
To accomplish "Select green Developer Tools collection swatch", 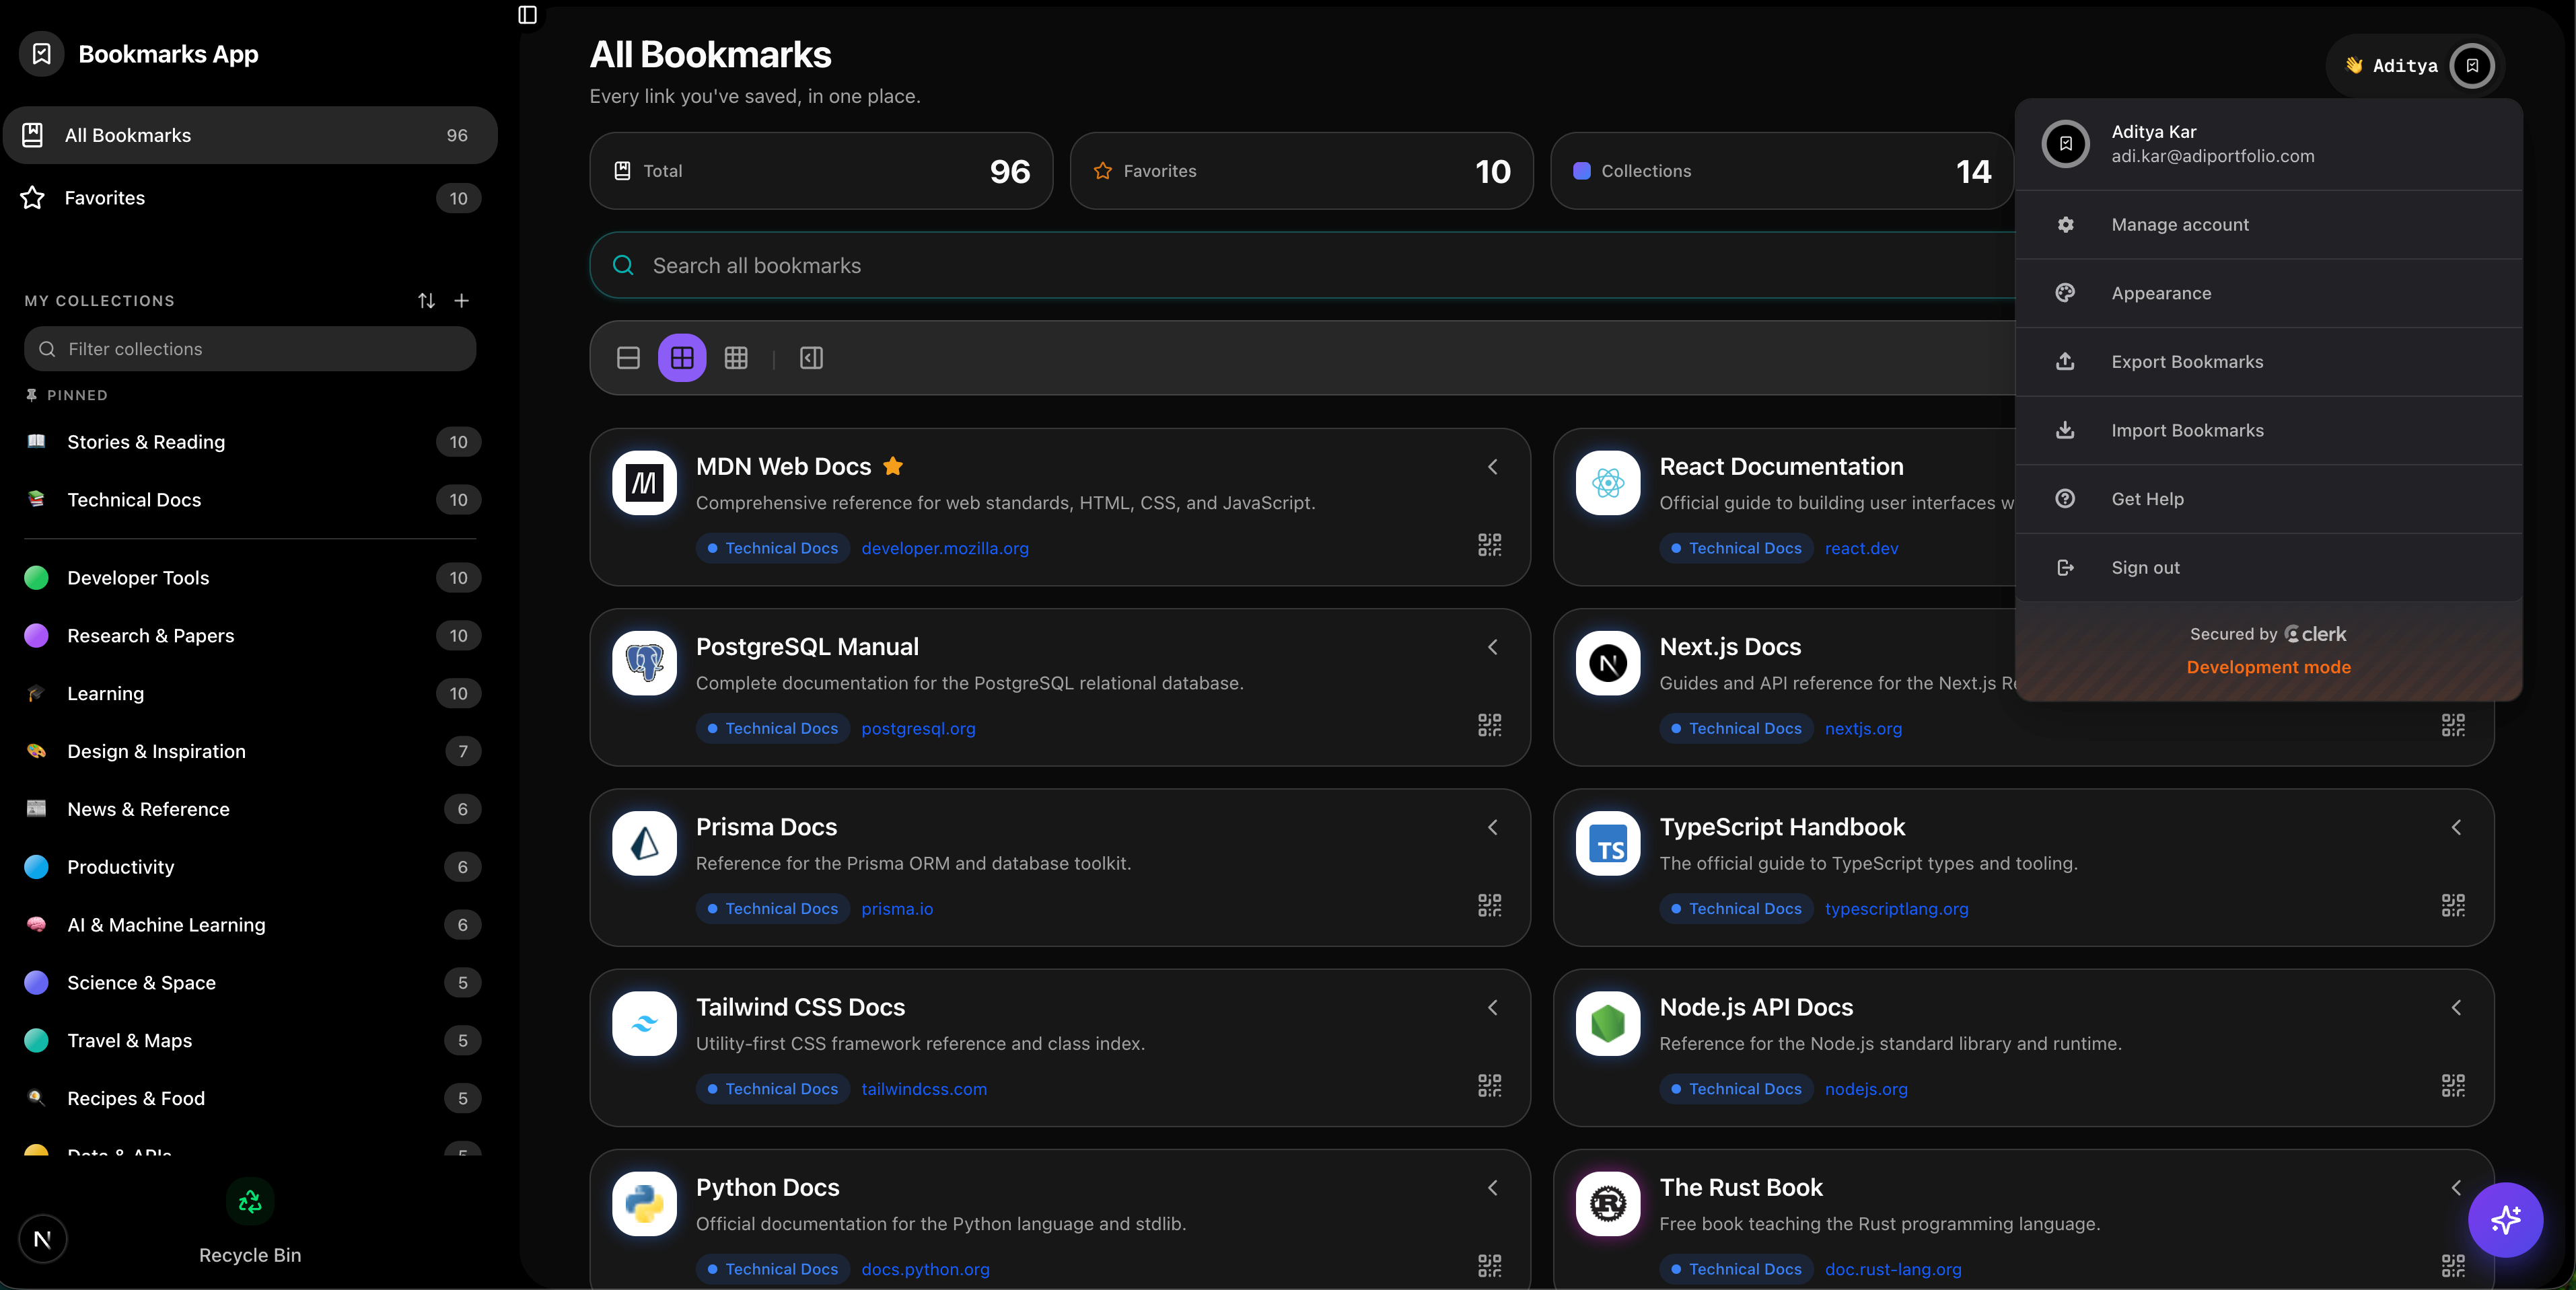I will coord(36,578).
